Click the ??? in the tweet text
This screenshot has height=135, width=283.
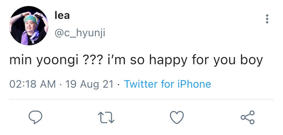[x=92, y=60]
